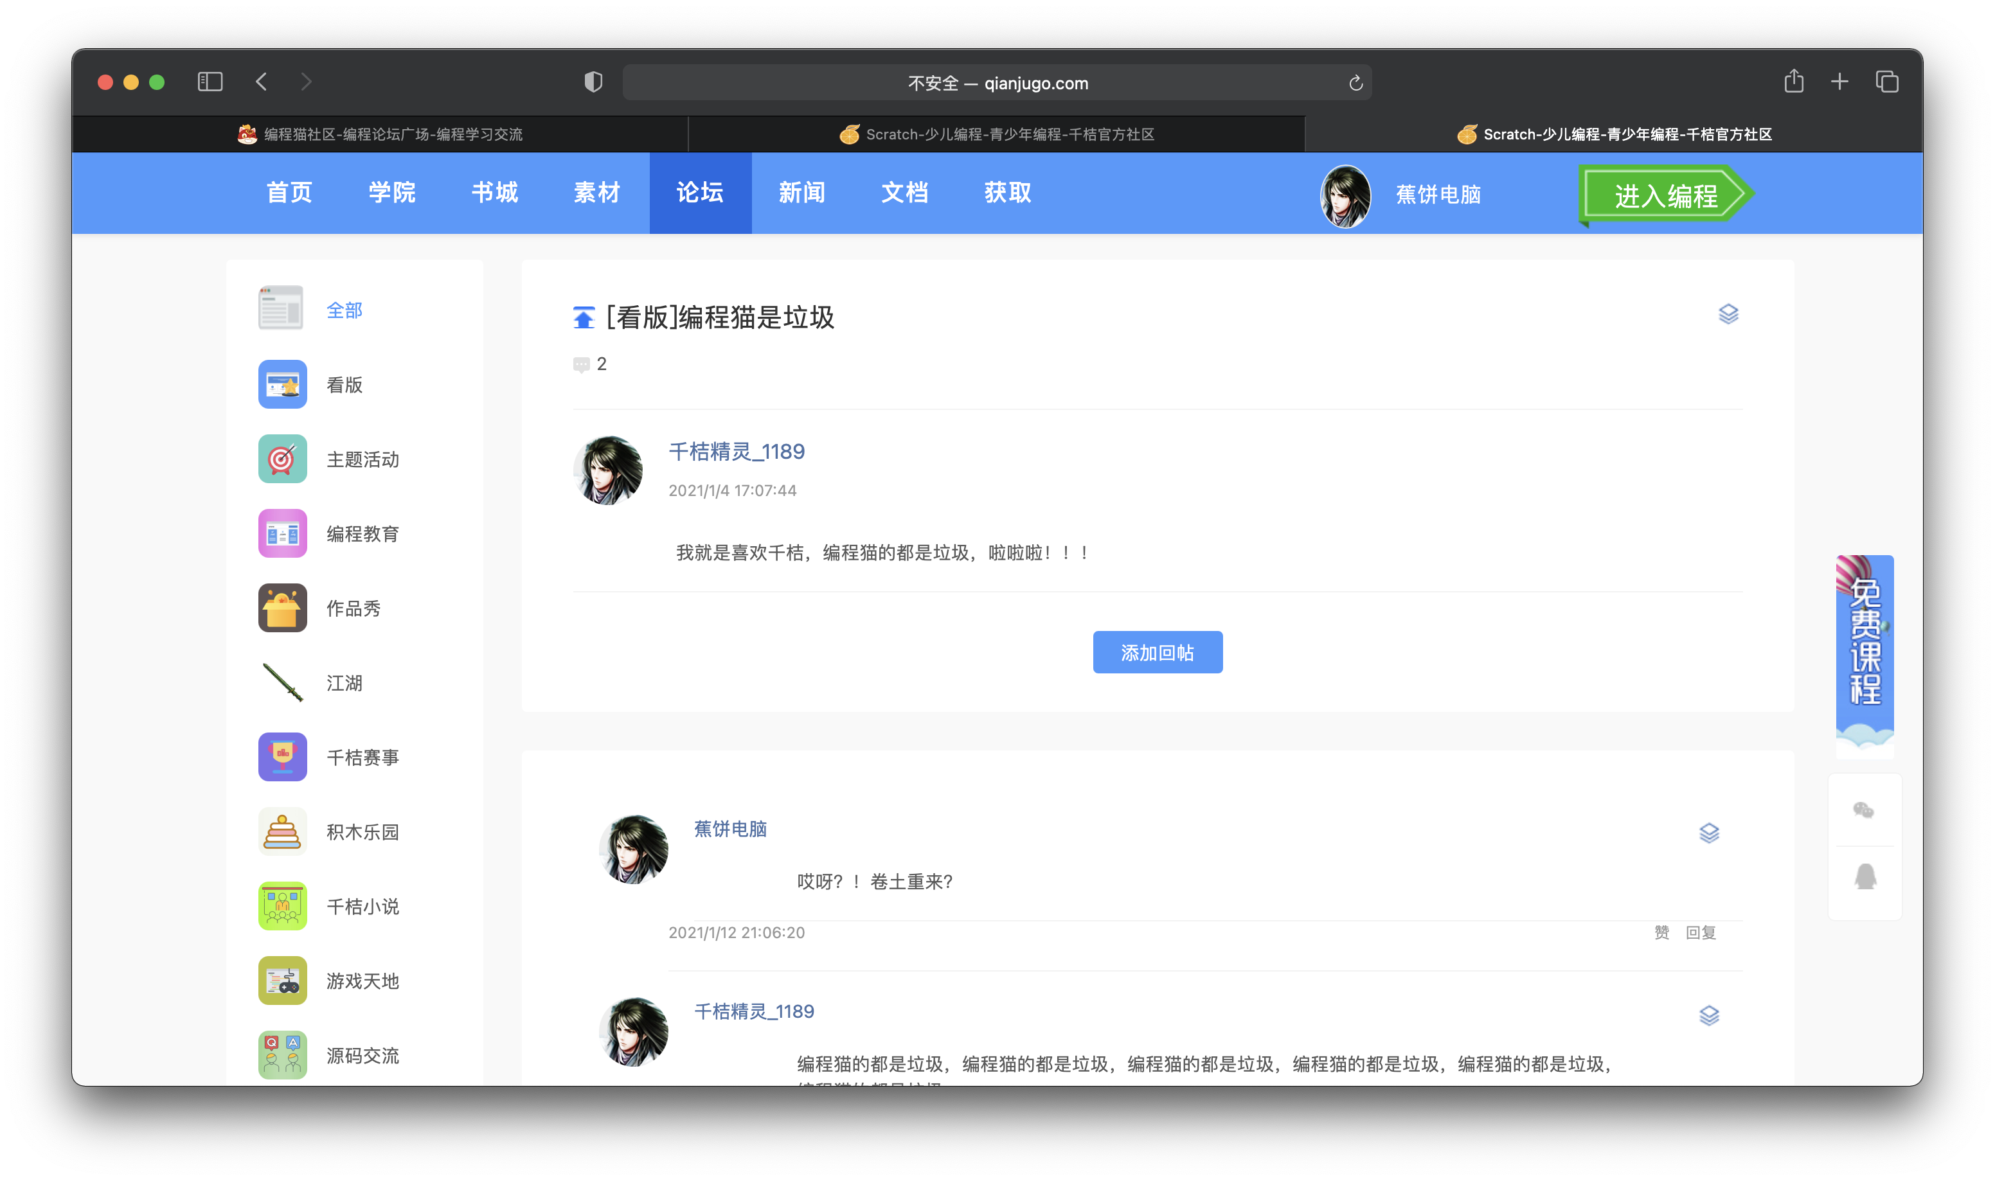1995x1181 pixels.
Task: Click the post timestamp 2021/1/4 17:07:44
Action: (732, 490)
